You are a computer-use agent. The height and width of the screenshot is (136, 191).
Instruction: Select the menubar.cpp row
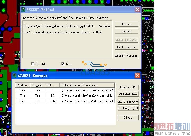click(65, 90)
